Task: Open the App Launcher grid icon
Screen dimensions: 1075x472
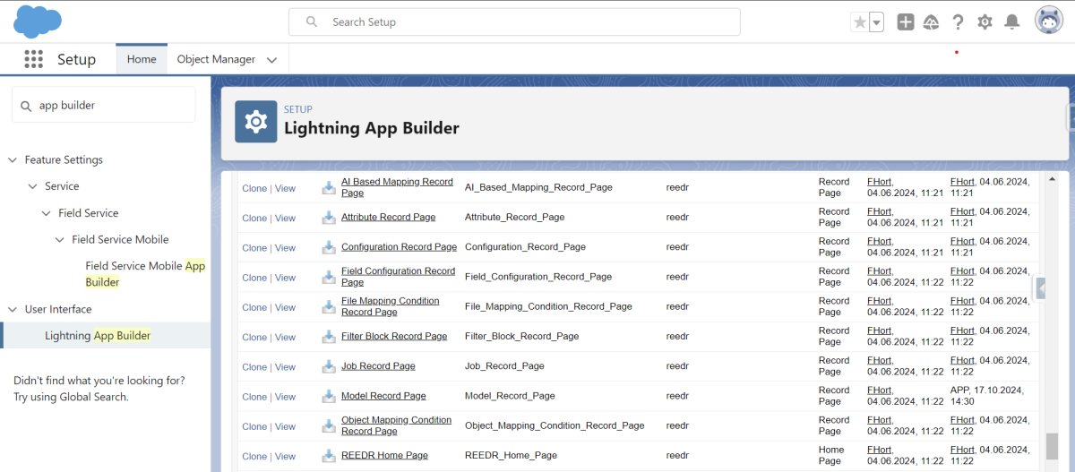Action: [x=33, y=59]
